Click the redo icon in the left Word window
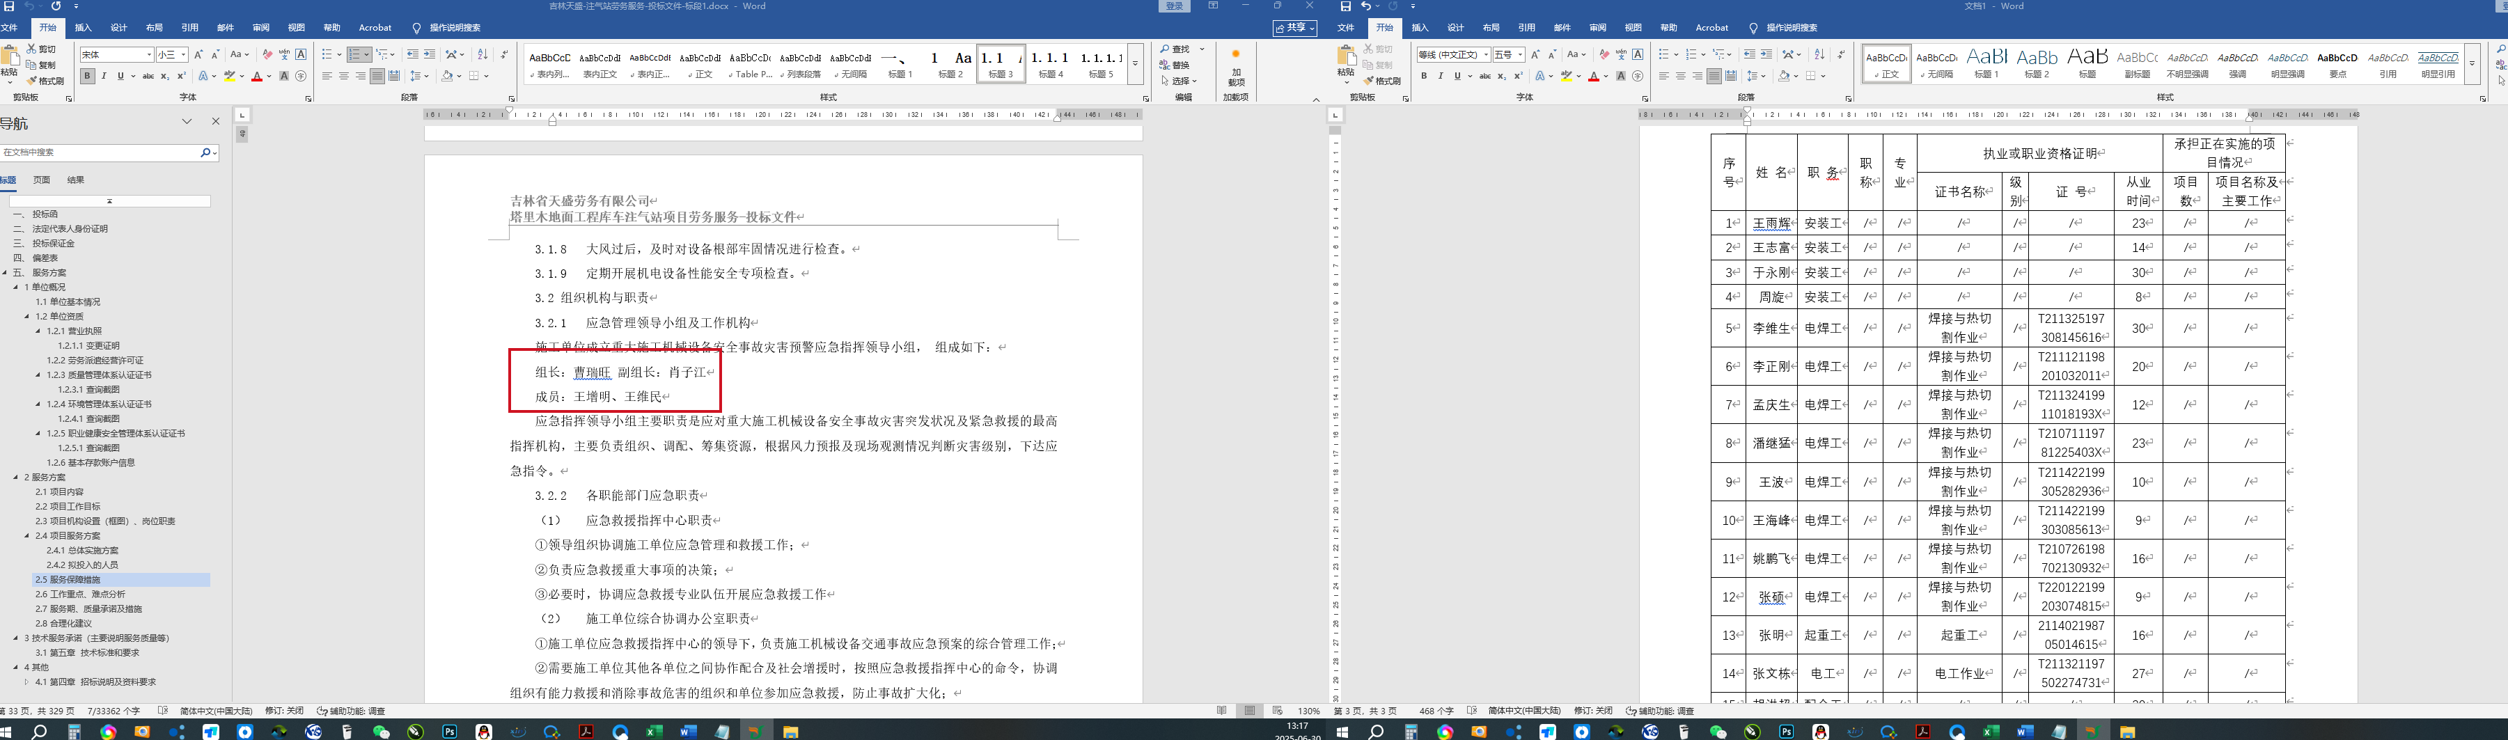Viewport: 2508px width, 740px height. [x=56, y=7]
